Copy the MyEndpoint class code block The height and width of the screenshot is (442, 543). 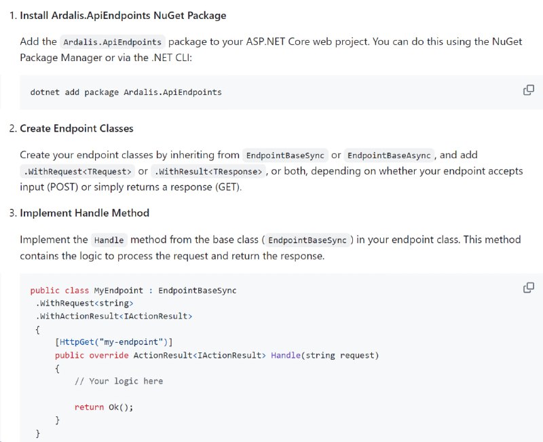529,287
